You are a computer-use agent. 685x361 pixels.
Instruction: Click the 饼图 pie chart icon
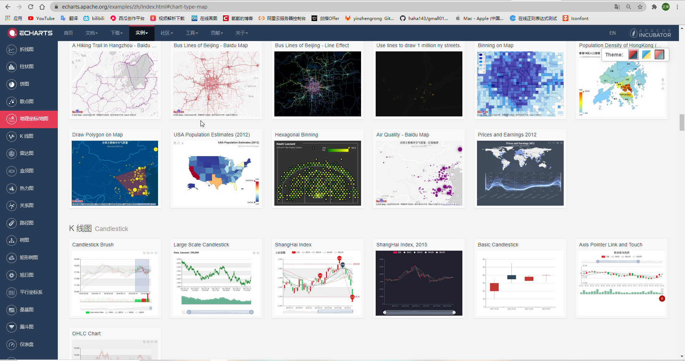[12, 84]
